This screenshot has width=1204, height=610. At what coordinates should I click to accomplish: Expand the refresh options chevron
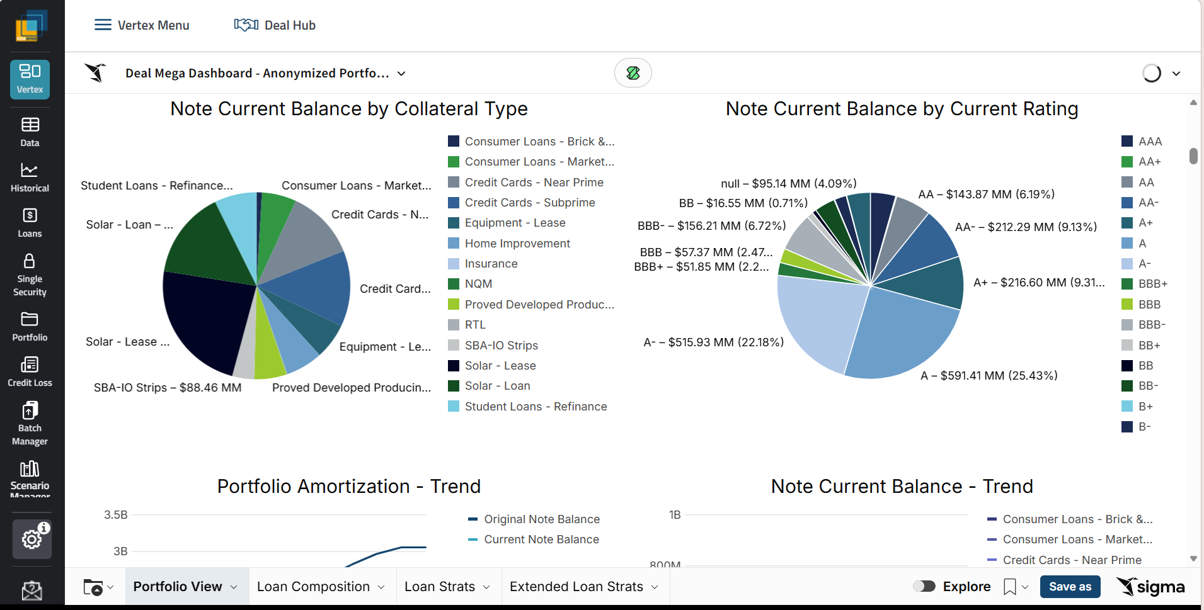tap(1176, 74)
